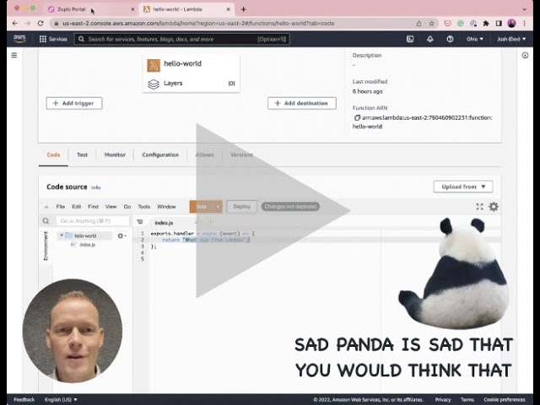
Task: Open the editor Window menu
Action: 166,207
